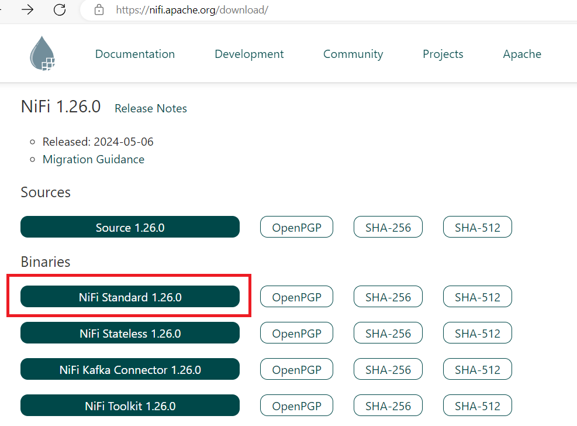Open the Documentation menu
Image resolution: width=577 pixels, height=426 pixels.
[135, 54]
